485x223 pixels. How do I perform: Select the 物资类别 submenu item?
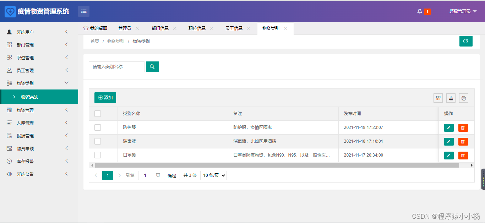coord(39,97)
